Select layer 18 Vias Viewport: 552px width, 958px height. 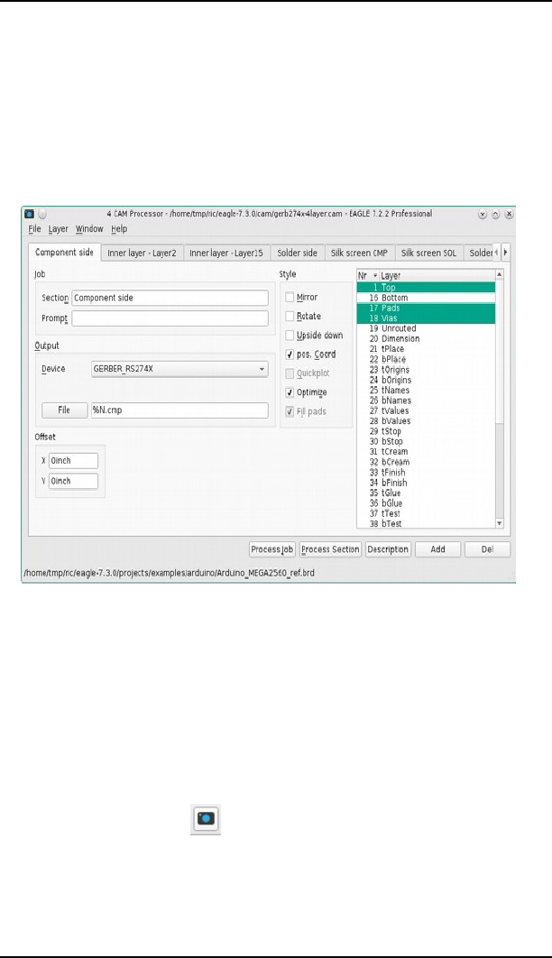tap(427, 318)
